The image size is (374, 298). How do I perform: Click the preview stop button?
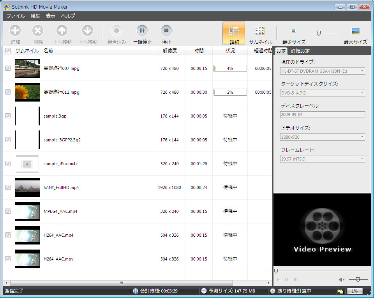pos(295,280)
